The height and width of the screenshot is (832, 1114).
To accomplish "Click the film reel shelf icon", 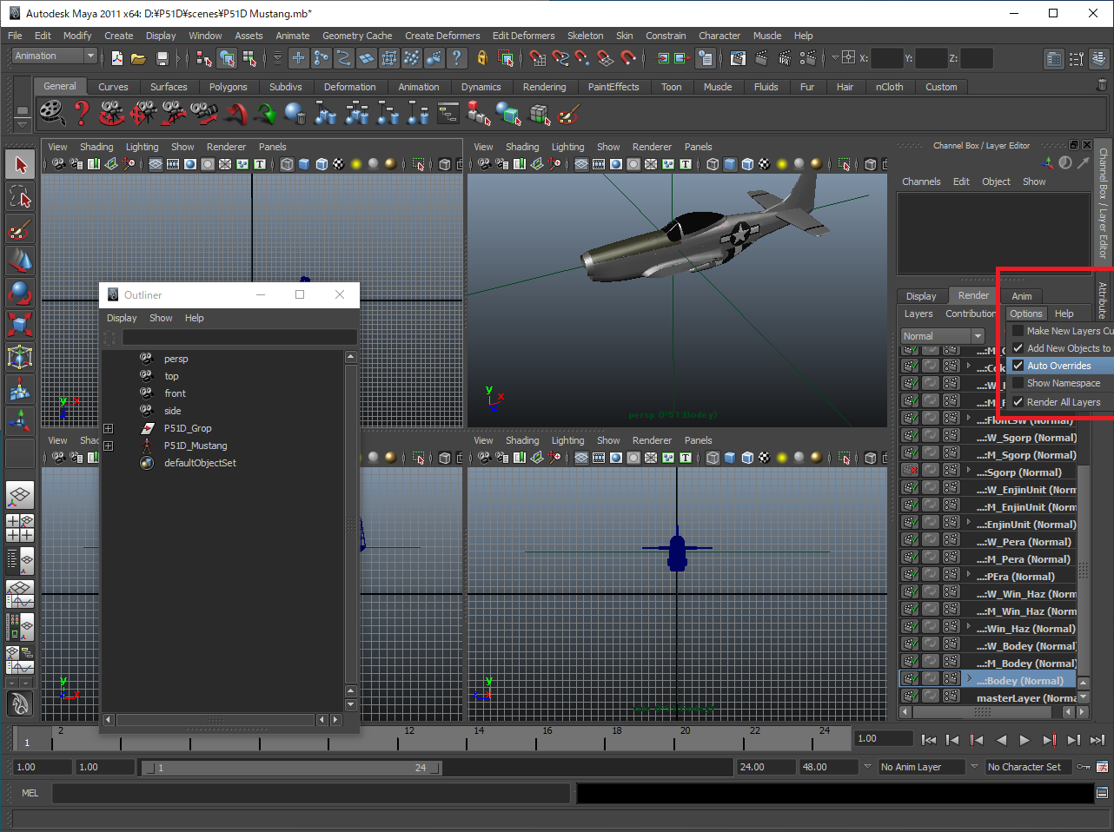I will [52, 113].
